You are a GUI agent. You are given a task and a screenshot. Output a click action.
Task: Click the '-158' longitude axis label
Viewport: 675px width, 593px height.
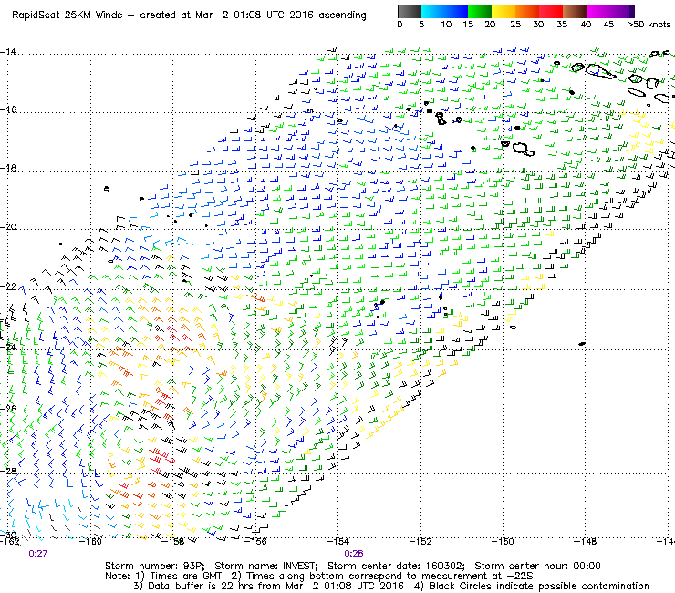[x=173, y=541]
